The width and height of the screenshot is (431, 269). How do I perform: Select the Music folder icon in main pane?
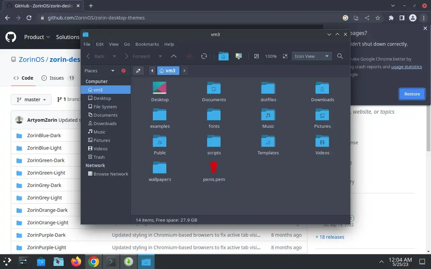tap(268, 114)
